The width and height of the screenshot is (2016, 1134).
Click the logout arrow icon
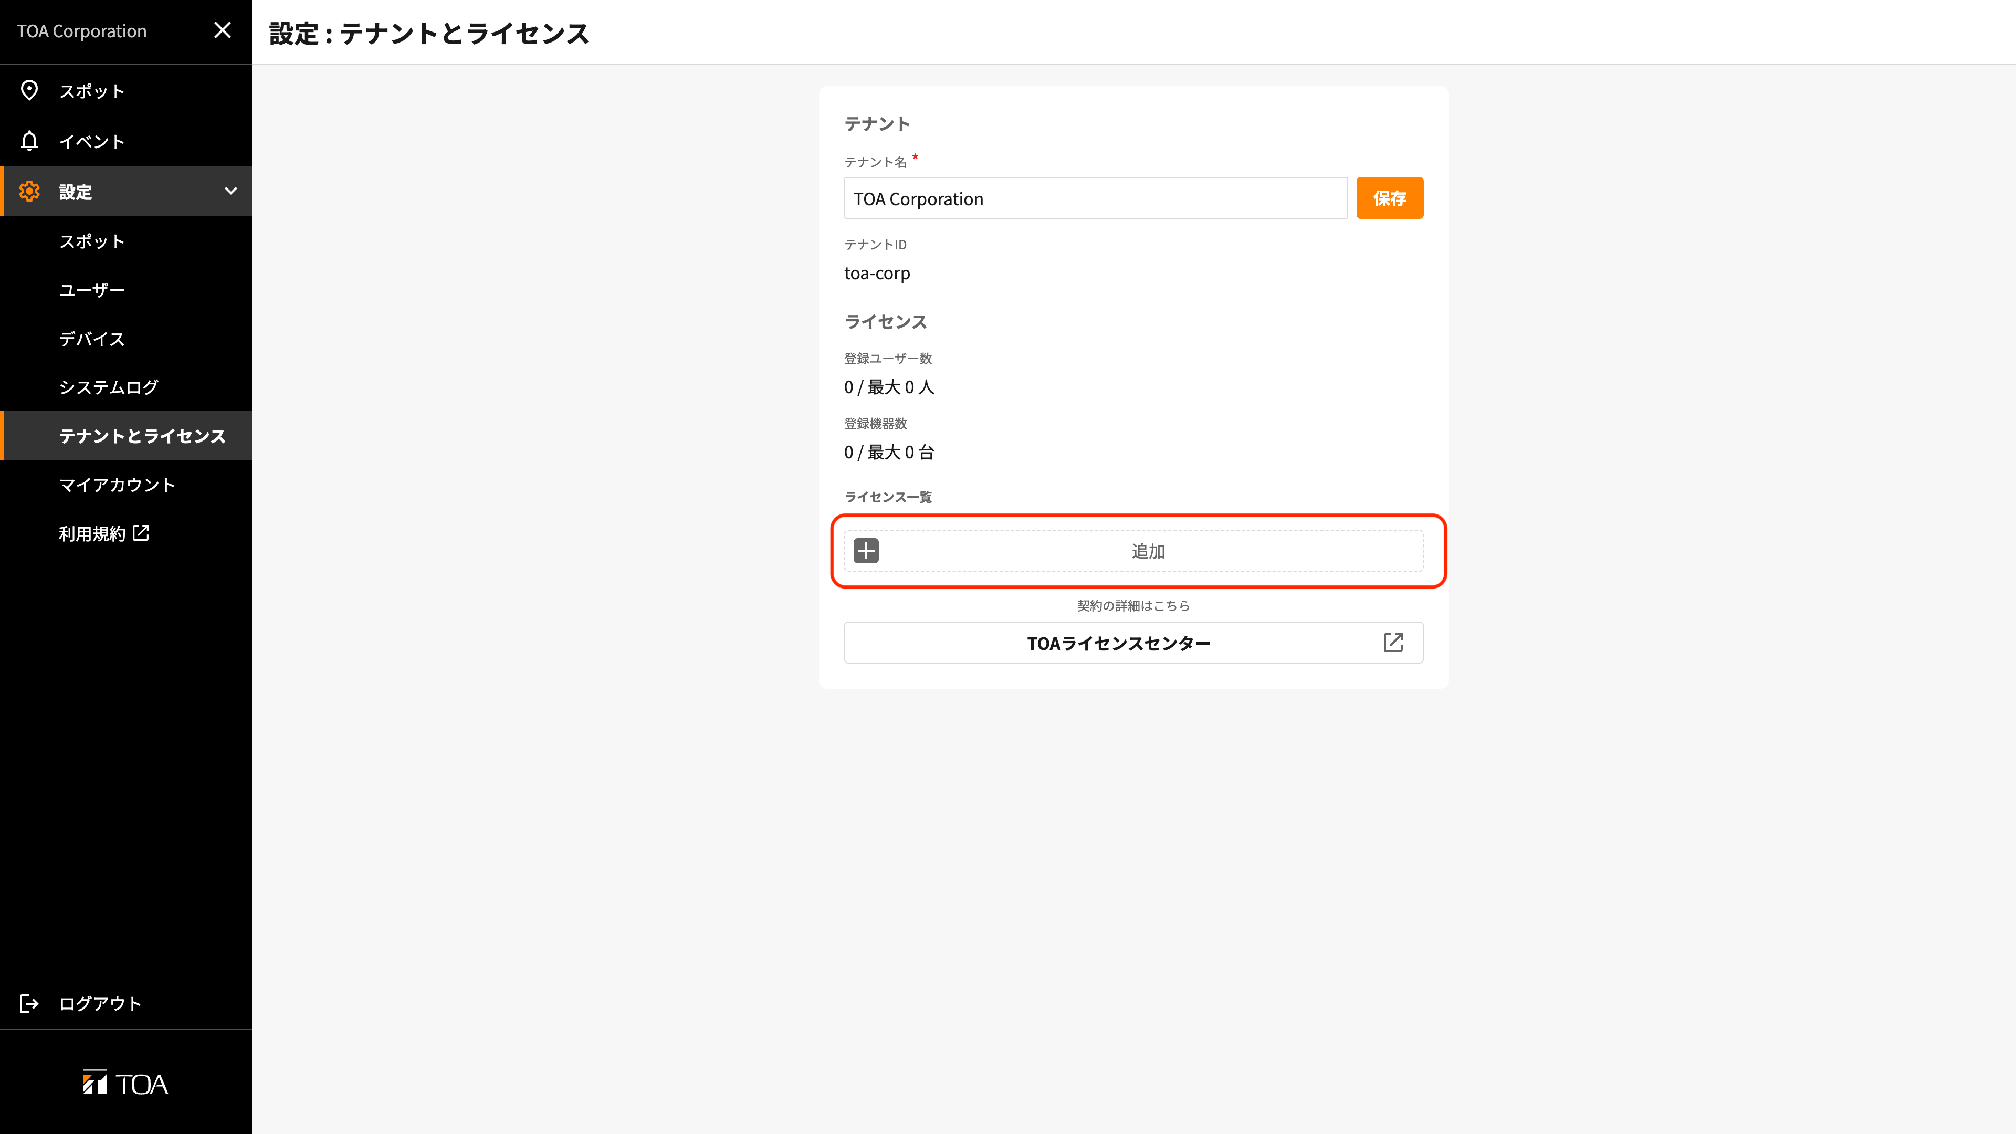pyautogui.click(x=29, y=1003)
